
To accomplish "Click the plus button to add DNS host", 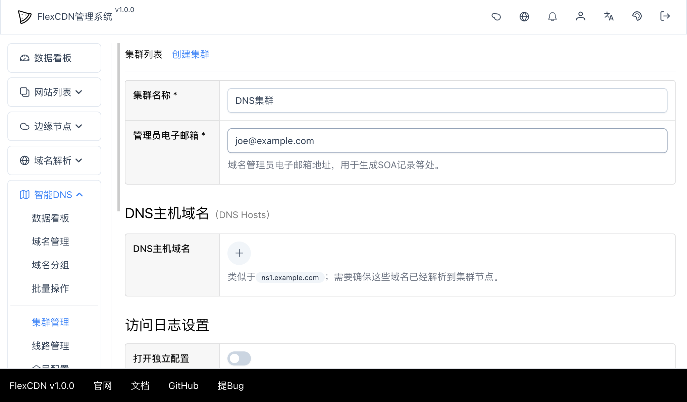I will (239, 253).
